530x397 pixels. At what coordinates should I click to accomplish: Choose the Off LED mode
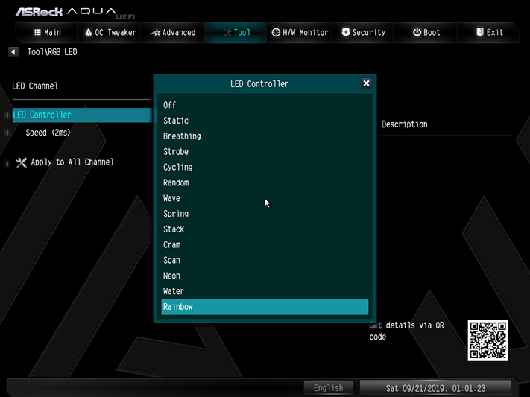coord(265,105)
